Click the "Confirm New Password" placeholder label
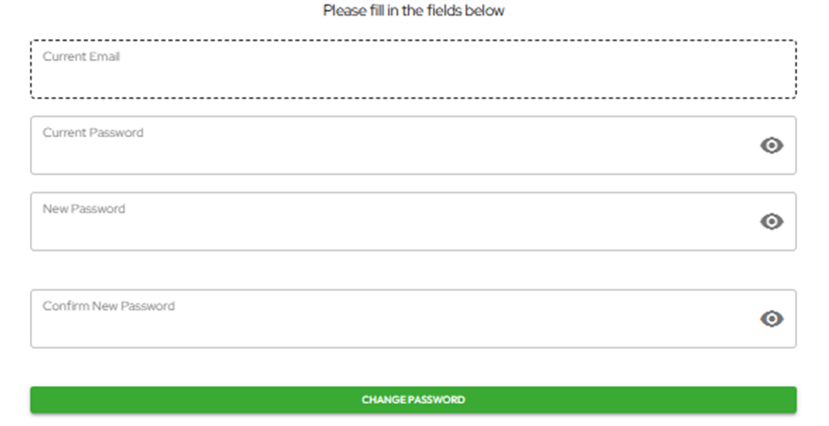 (x=108, y=306)
